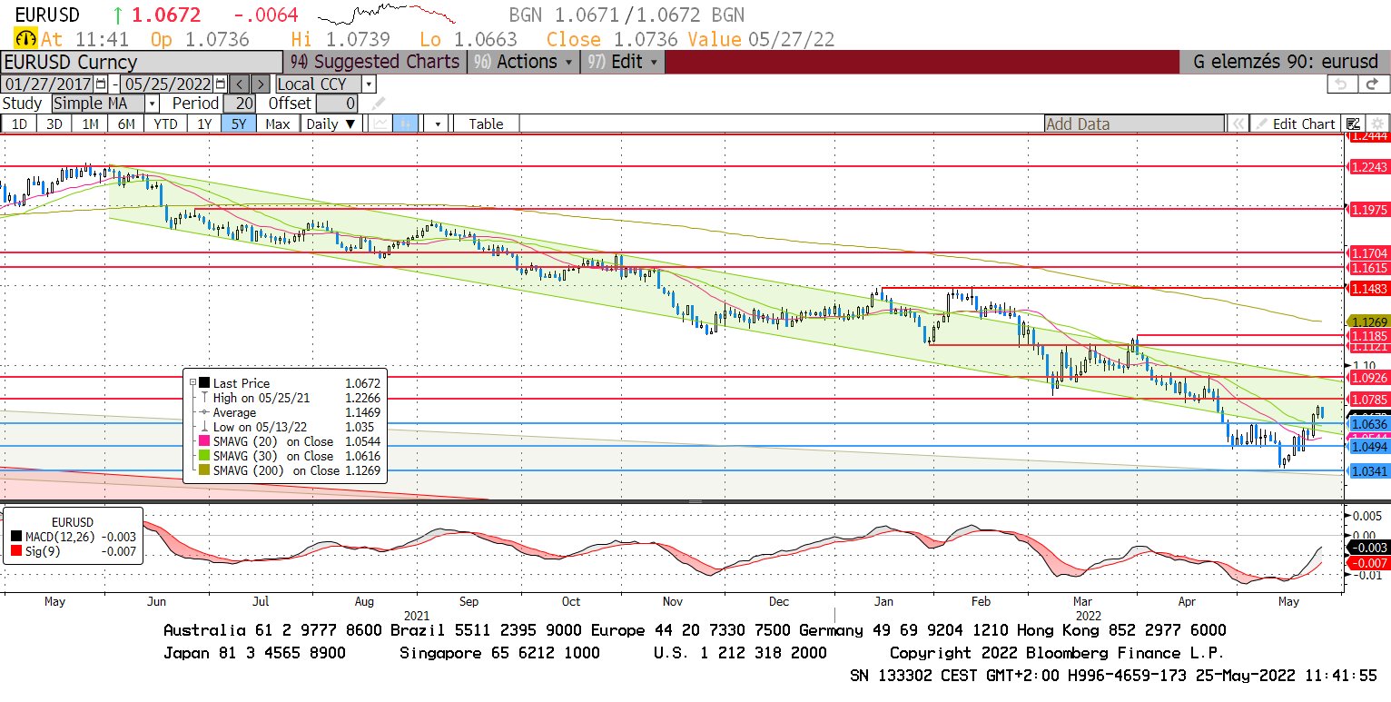
Task: Click the Sig(9) red swatch
Action: (x=16, y=551)
